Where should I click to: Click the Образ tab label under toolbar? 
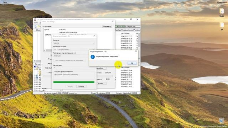pyautogui.click(x=38, y=30)
